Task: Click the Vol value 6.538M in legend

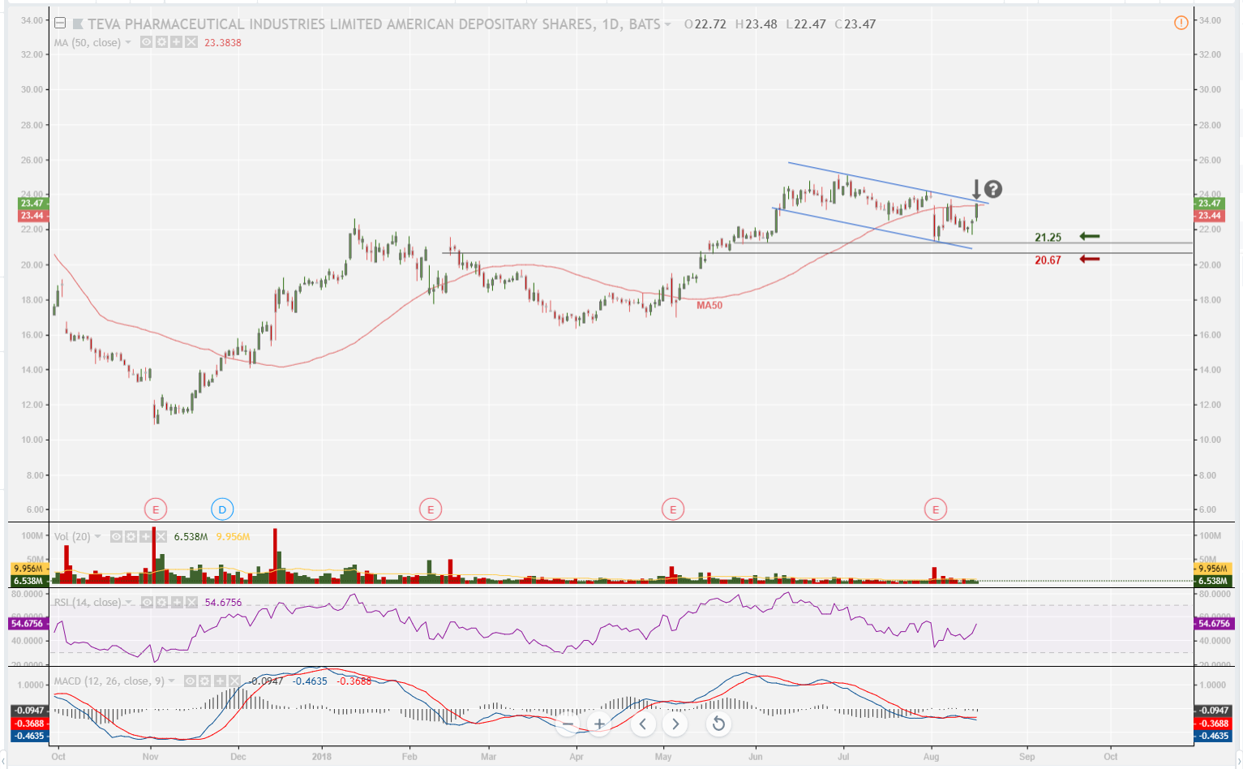Action: coord(191,536)
